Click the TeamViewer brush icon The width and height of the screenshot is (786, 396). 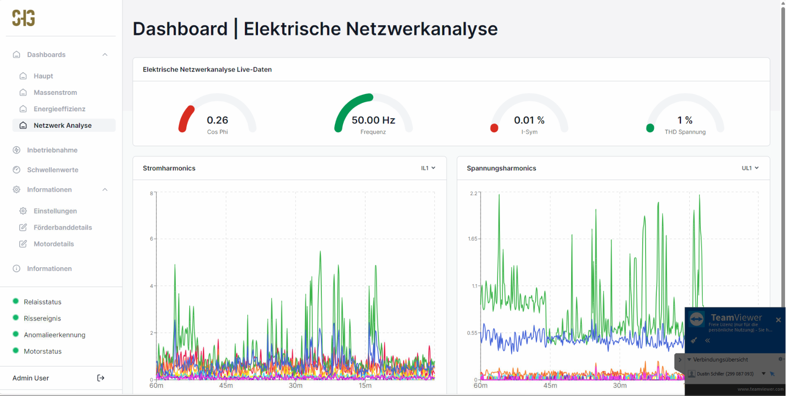(x=694, y=340)
